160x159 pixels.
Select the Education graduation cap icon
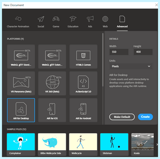click(73, 19)
